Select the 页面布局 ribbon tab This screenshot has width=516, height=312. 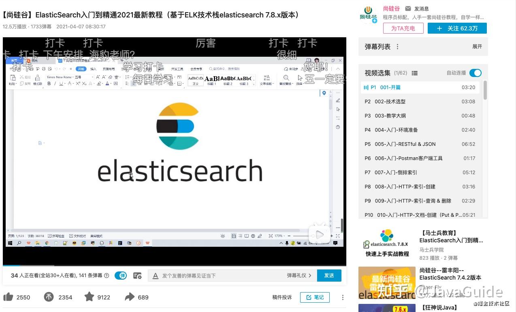tap(109, 69)
